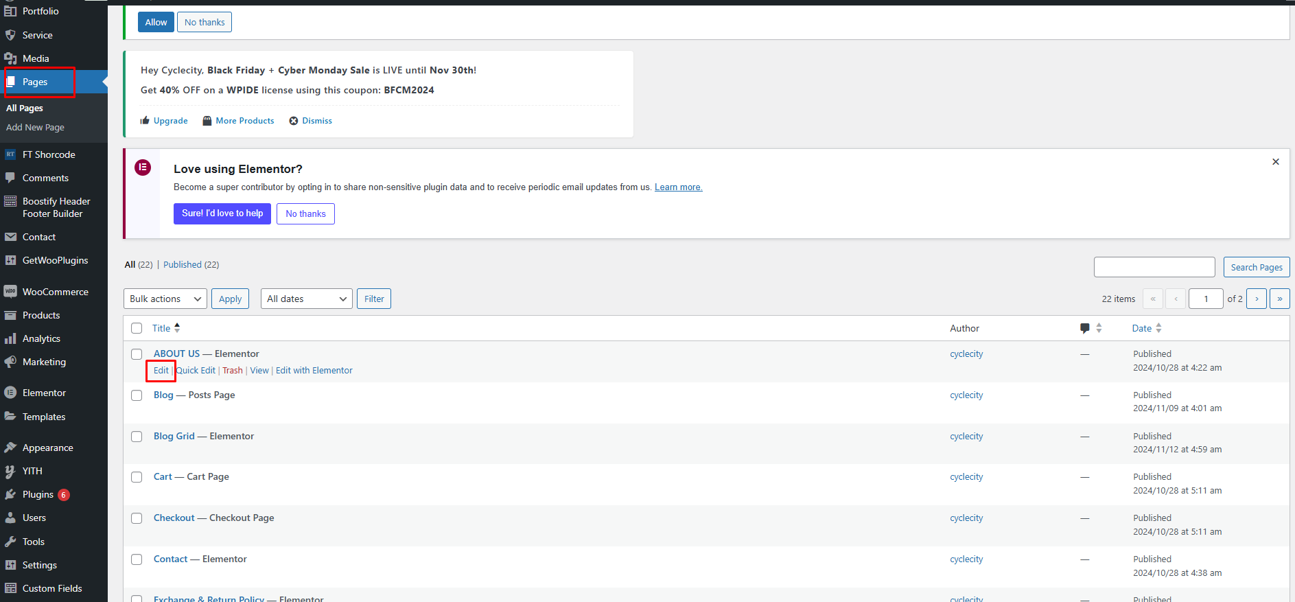The height and width of the screenshot is (602, 1295).
Task: Sort pages by Title column
Action: (166, 328)
